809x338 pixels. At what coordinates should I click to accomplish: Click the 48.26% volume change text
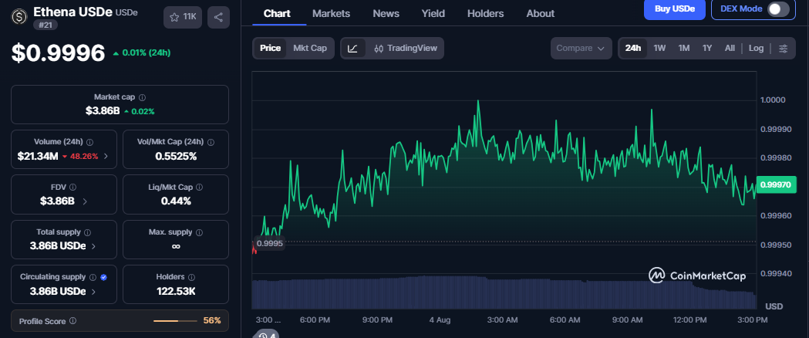pyautogui.click(x=83, y=157)
